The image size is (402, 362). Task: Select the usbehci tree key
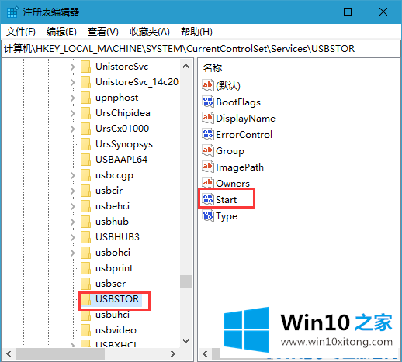coord(113,206)
